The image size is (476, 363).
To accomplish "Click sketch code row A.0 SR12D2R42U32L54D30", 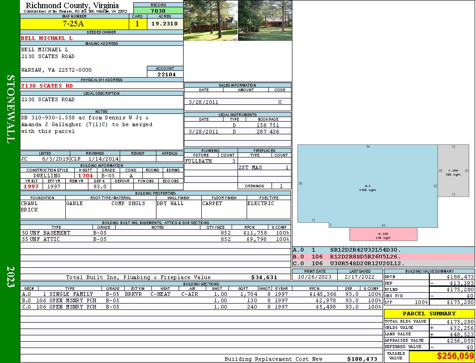I will click(x=383, y=250).
